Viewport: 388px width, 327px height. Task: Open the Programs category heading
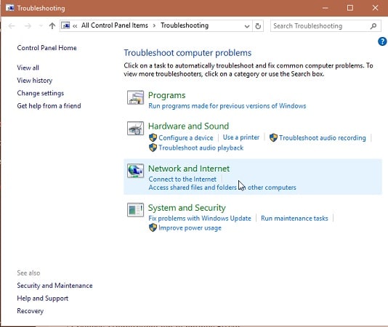click(x=167, y=95)
